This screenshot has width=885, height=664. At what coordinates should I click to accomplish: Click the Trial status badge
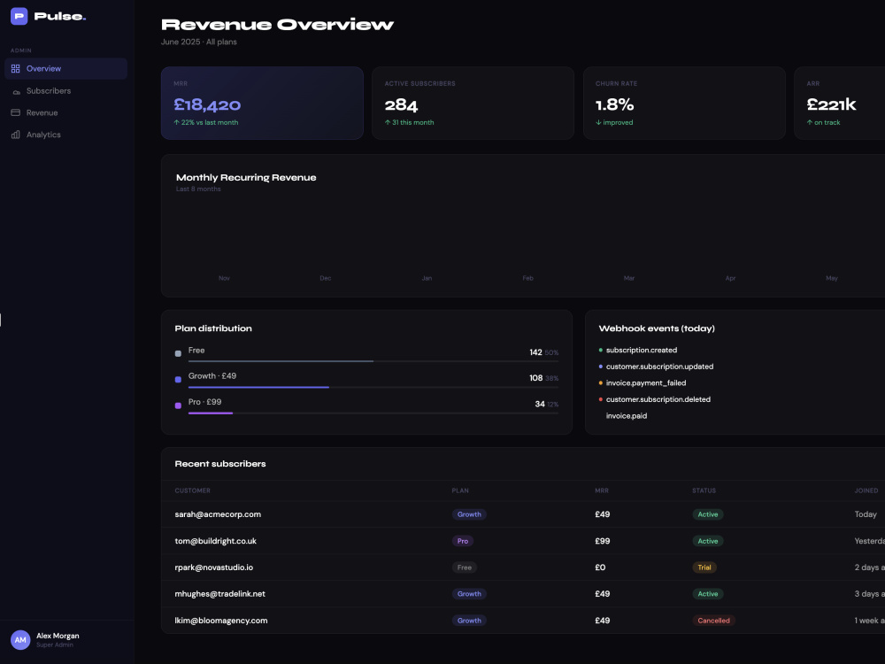click(704, 567)
